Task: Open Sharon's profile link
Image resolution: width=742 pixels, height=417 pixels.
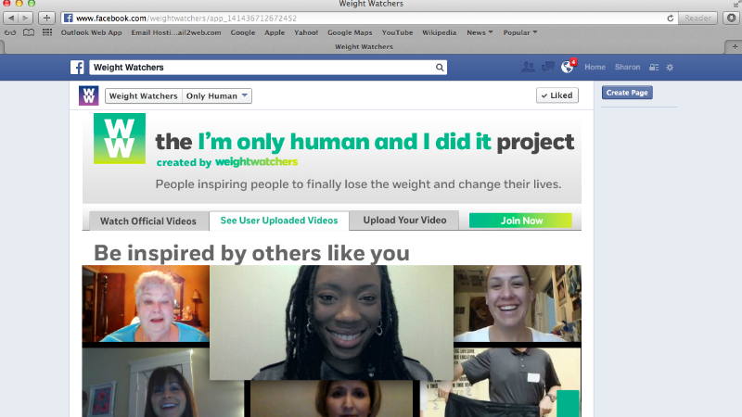Action: click(x=628, y=67)
